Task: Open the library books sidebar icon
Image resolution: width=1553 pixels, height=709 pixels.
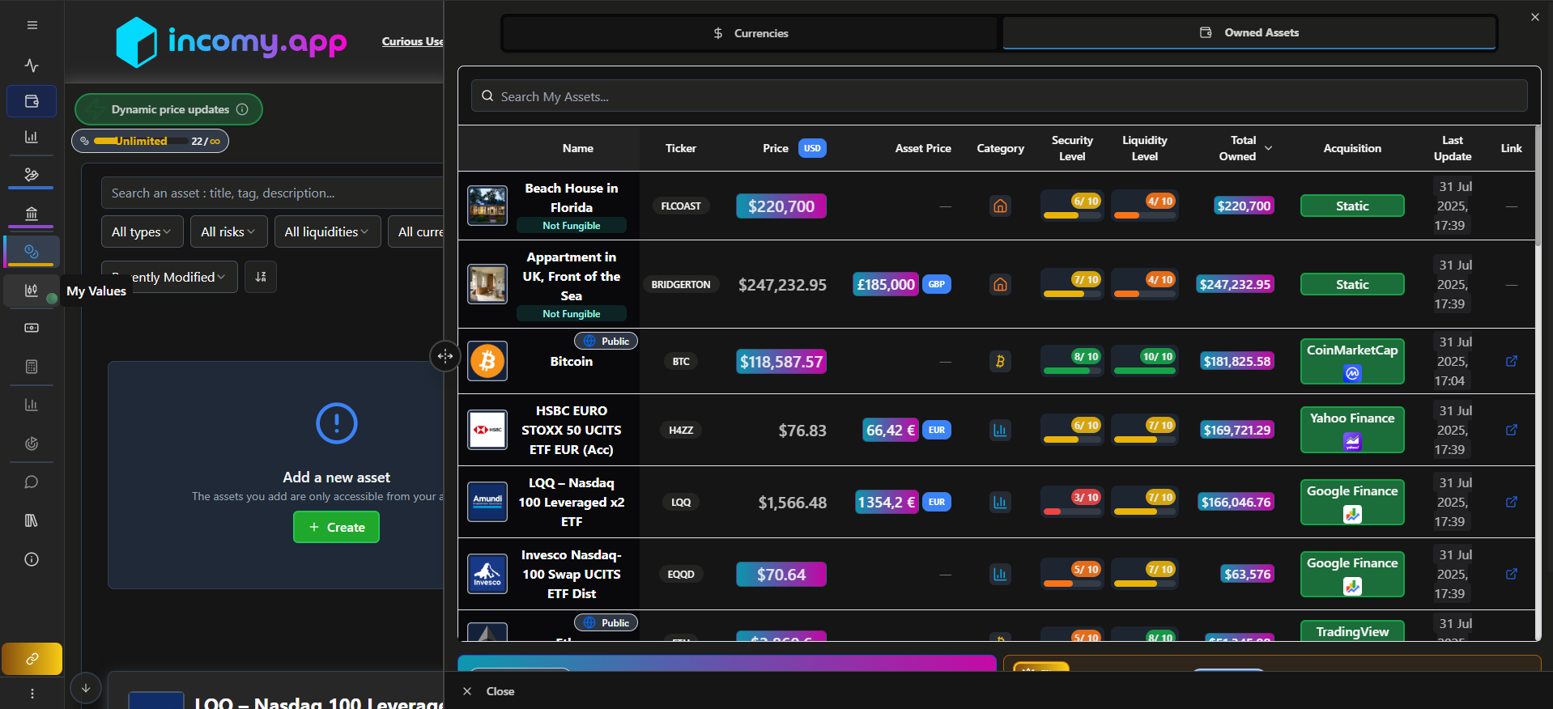Action: [32, 520]
